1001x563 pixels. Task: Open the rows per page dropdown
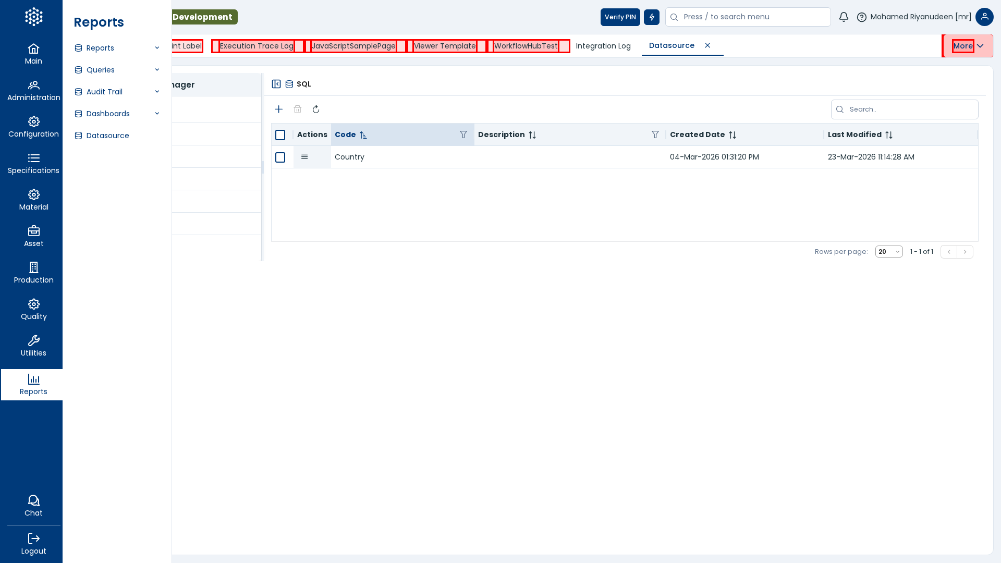pyautogui.click(x=889, y=252)
